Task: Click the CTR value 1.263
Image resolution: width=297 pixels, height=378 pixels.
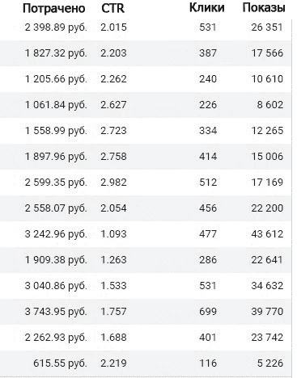Action: point(113,260)
